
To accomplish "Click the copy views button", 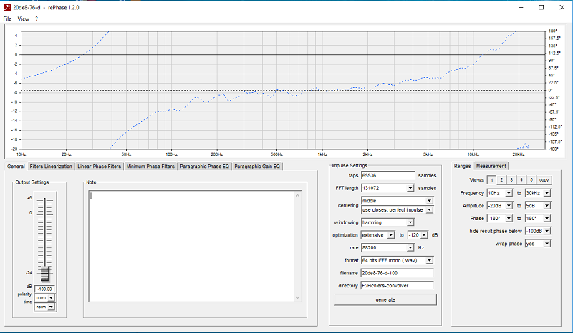I will pos(544,180).
